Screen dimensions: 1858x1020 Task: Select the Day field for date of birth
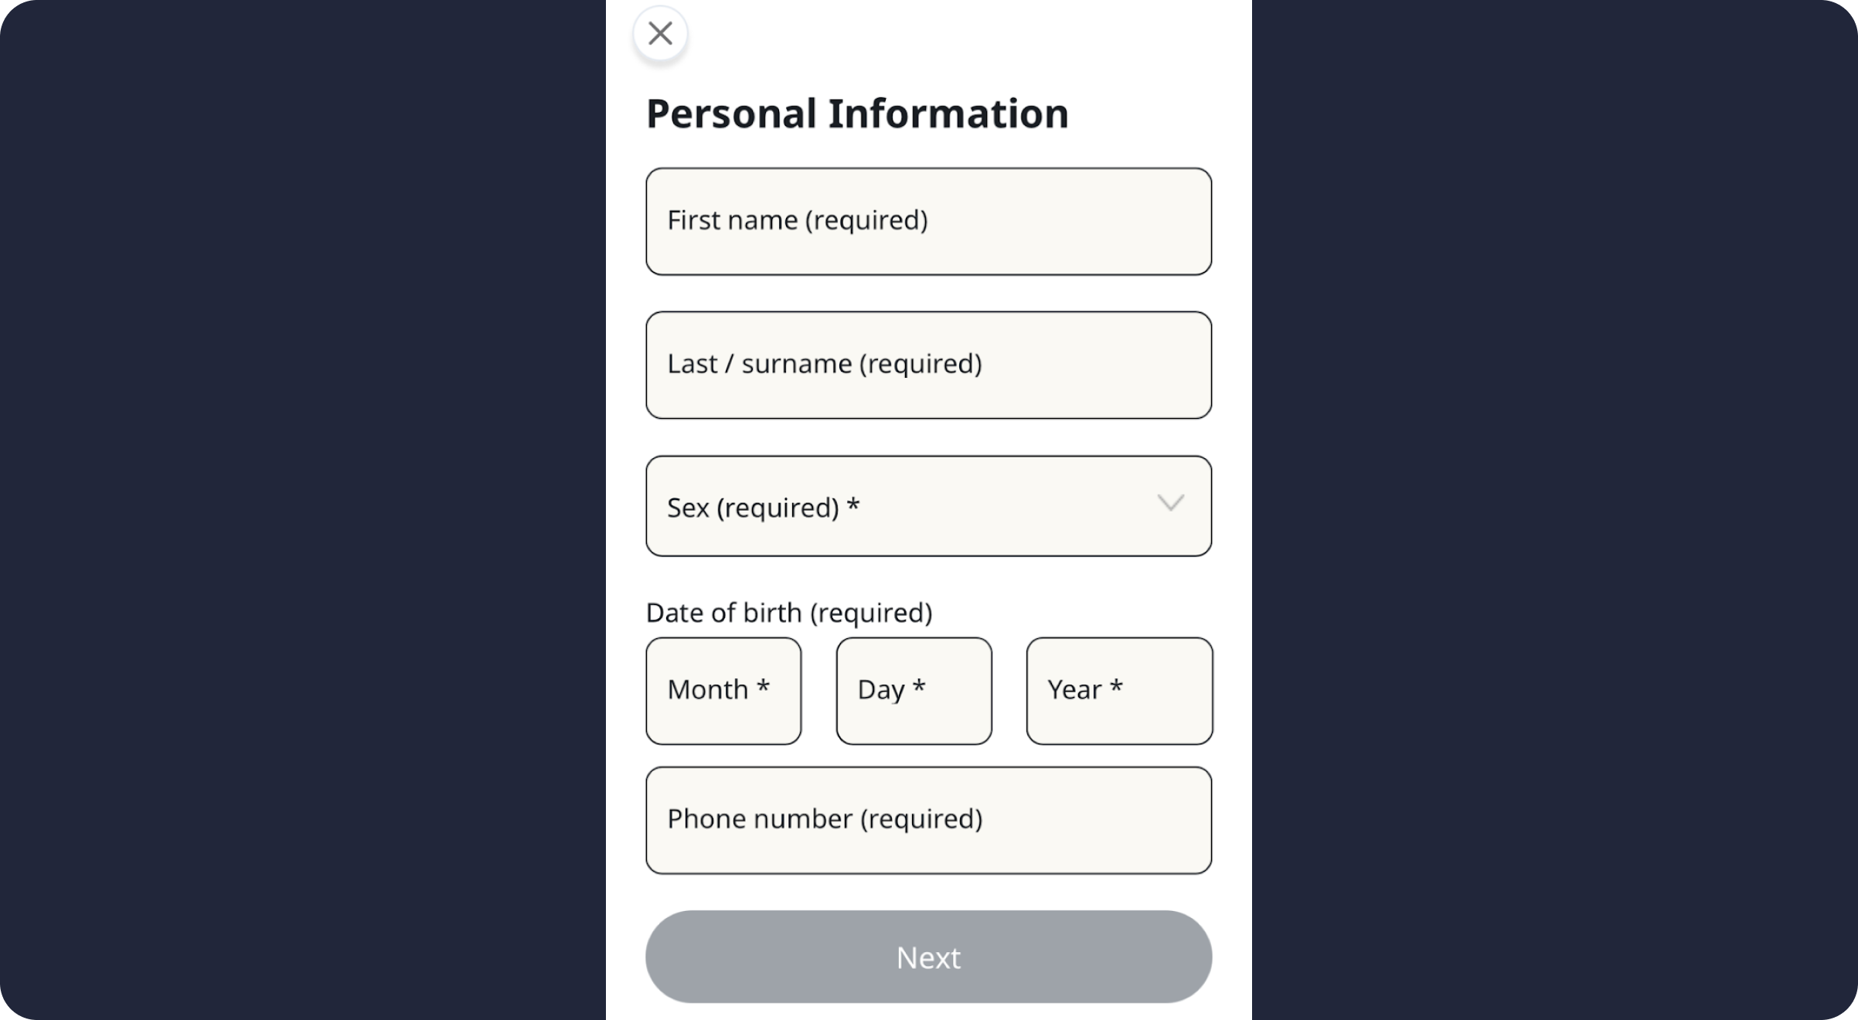[913, 690]
